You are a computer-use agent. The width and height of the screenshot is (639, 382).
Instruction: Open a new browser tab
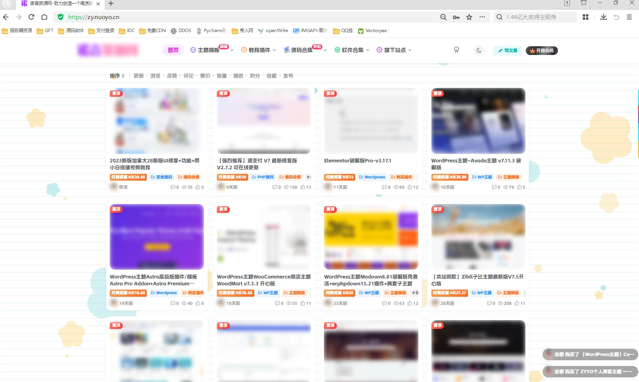point(111,3)
